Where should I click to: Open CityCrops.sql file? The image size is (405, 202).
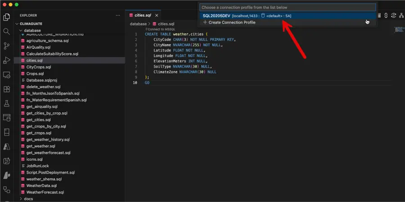(x=39, y=67)
